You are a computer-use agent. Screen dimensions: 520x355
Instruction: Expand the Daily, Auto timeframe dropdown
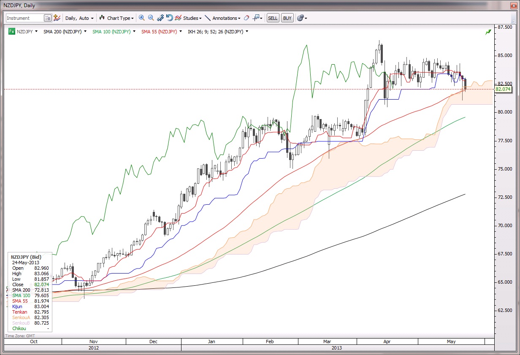(x=79, y=18)
